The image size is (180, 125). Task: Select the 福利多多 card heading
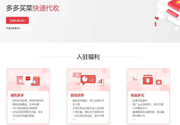pos(17,95)
